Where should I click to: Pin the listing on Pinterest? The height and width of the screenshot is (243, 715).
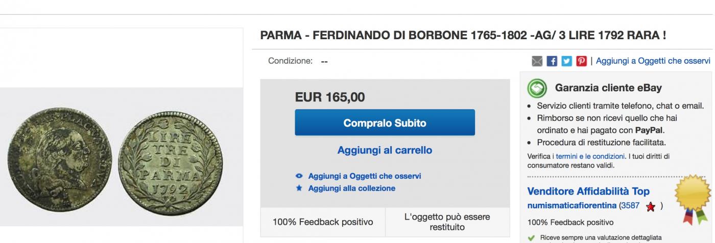[582, 61]
